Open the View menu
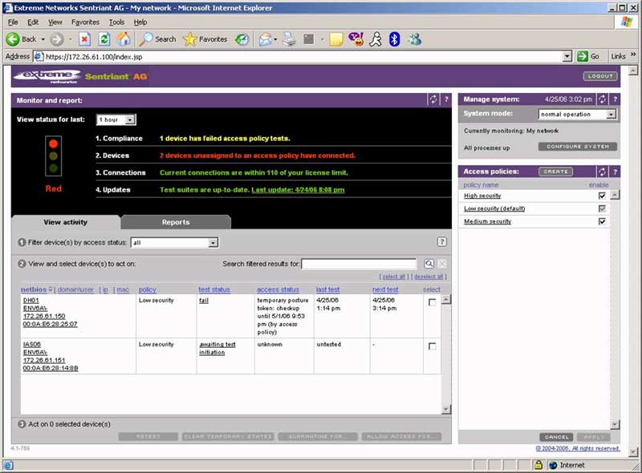 coord(55,22)
